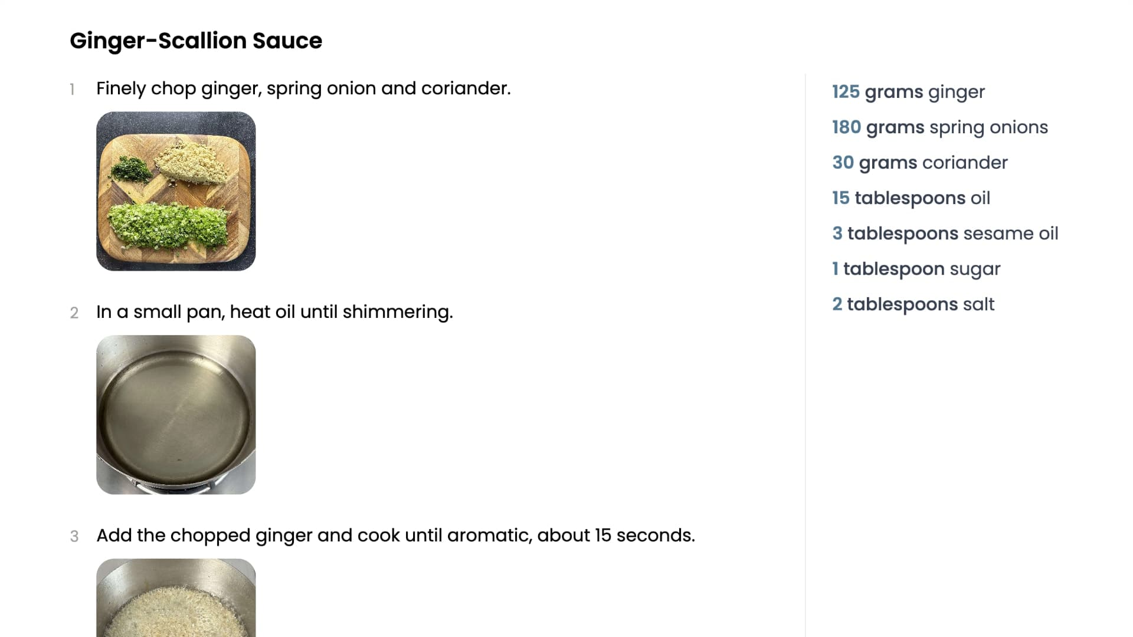Select the 15 tablespoons oil ingredient
1133x637 pixels.
(x=911, y=198)
